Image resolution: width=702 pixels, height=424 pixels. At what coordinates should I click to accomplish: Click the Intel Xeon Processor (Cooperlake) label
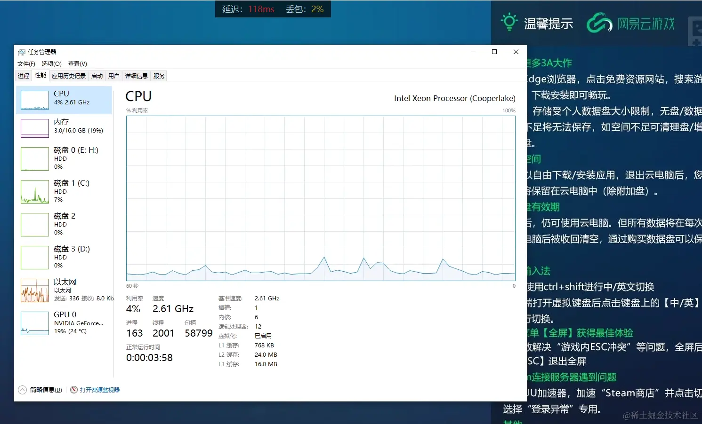(x=455, y=98)
